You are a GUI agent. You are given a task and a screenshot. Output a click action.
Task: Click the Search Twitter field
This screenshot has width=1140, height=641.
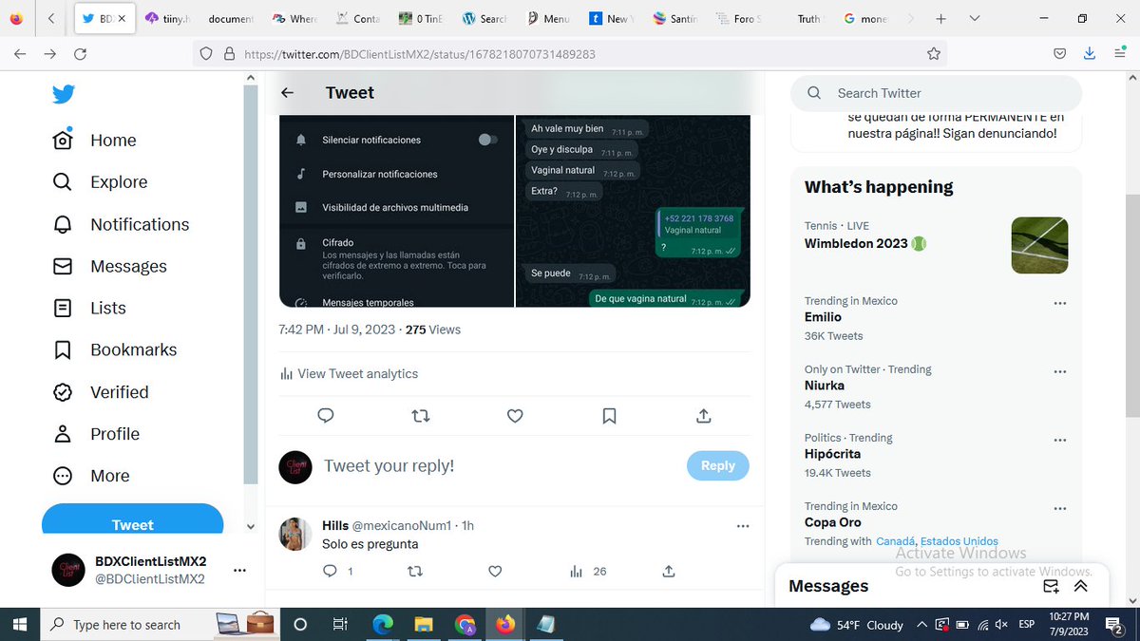click(936, 93)
